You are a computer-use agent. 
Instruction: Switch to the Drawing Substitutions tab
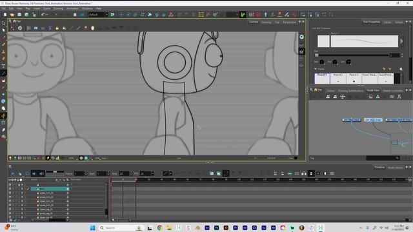coord(350,91)
